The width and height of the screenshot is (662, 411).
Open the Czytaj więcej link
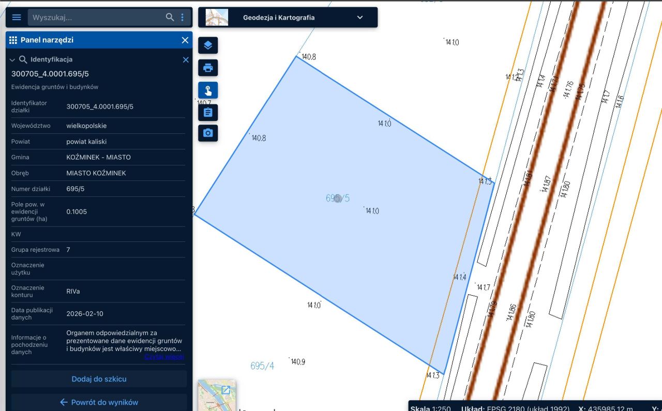pos(164,357)
